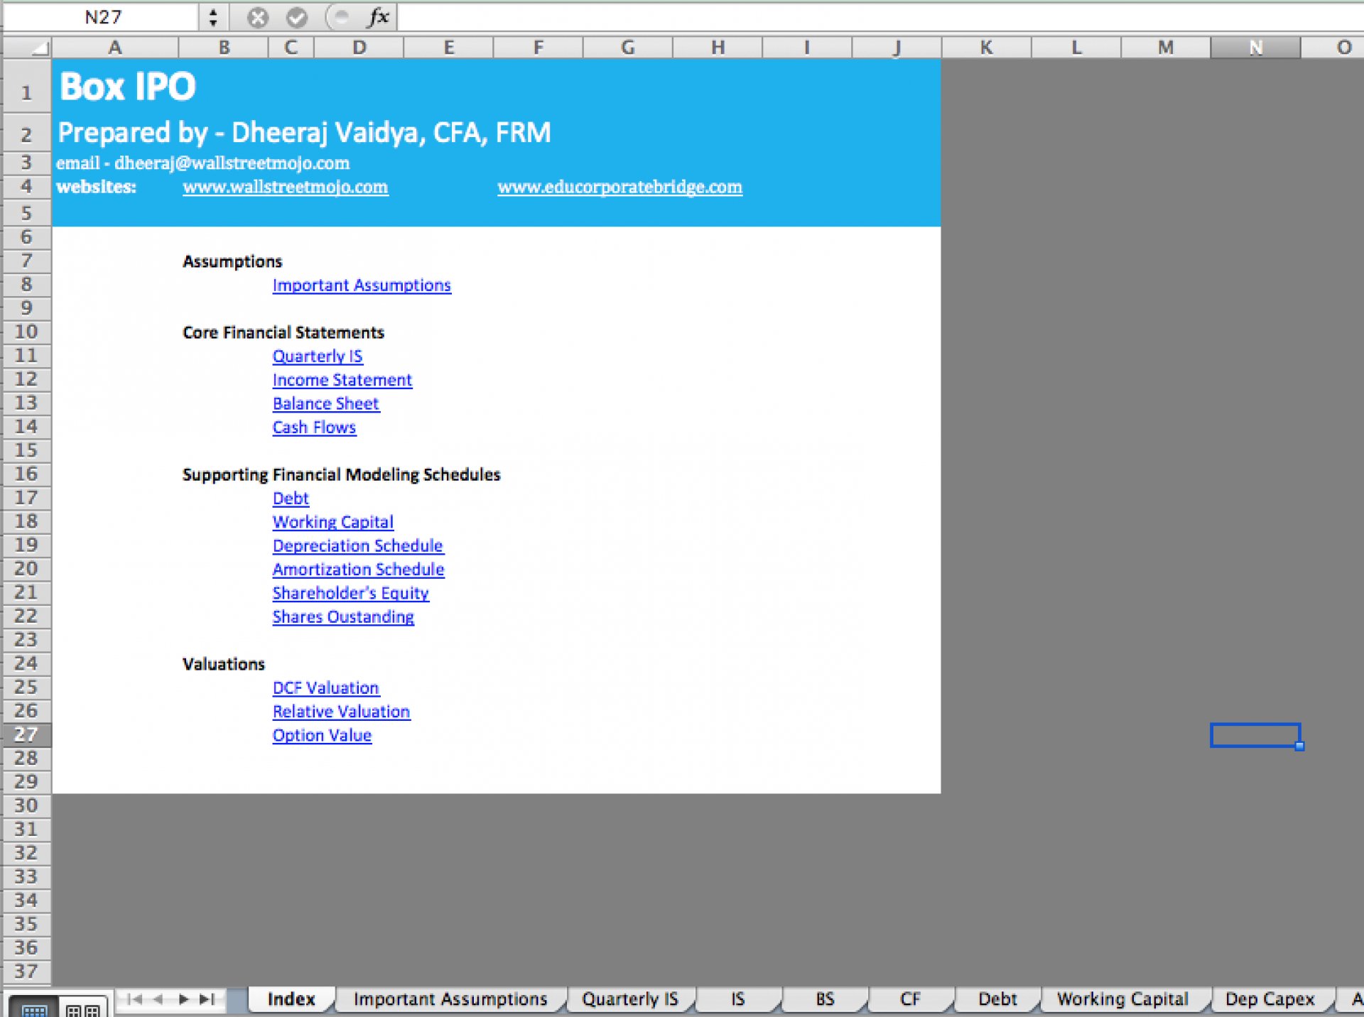Screen dimensions: 1364x1017
Task: Go to previous sheet tab arrow
Action: point(158,999)
